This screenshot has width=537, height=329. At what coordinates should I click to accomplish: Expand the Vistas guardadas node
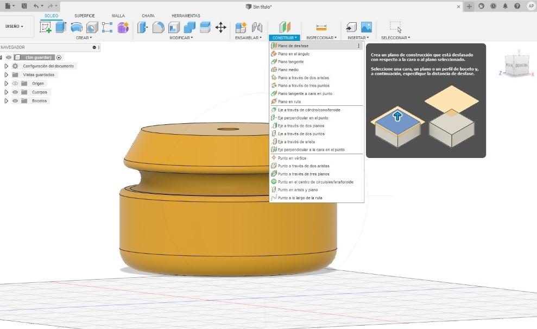click(x=6, y=74)
